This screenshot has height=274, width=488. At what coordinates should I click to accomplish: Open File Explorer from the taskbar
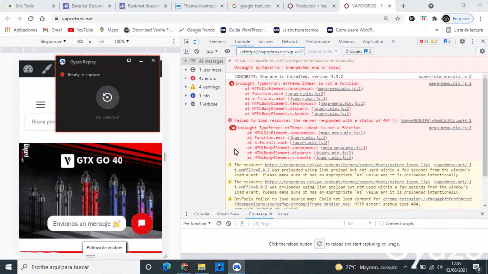(202, 267)
